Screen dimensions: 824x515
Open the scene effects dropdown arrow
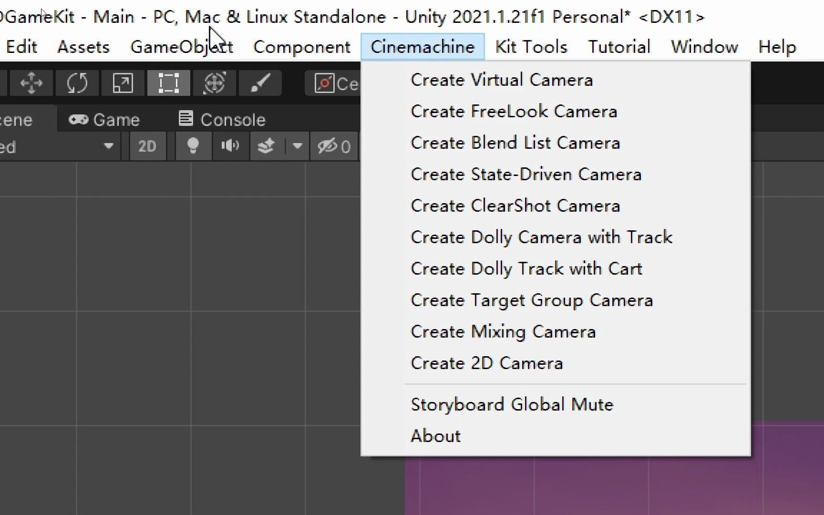click(297, 146)
